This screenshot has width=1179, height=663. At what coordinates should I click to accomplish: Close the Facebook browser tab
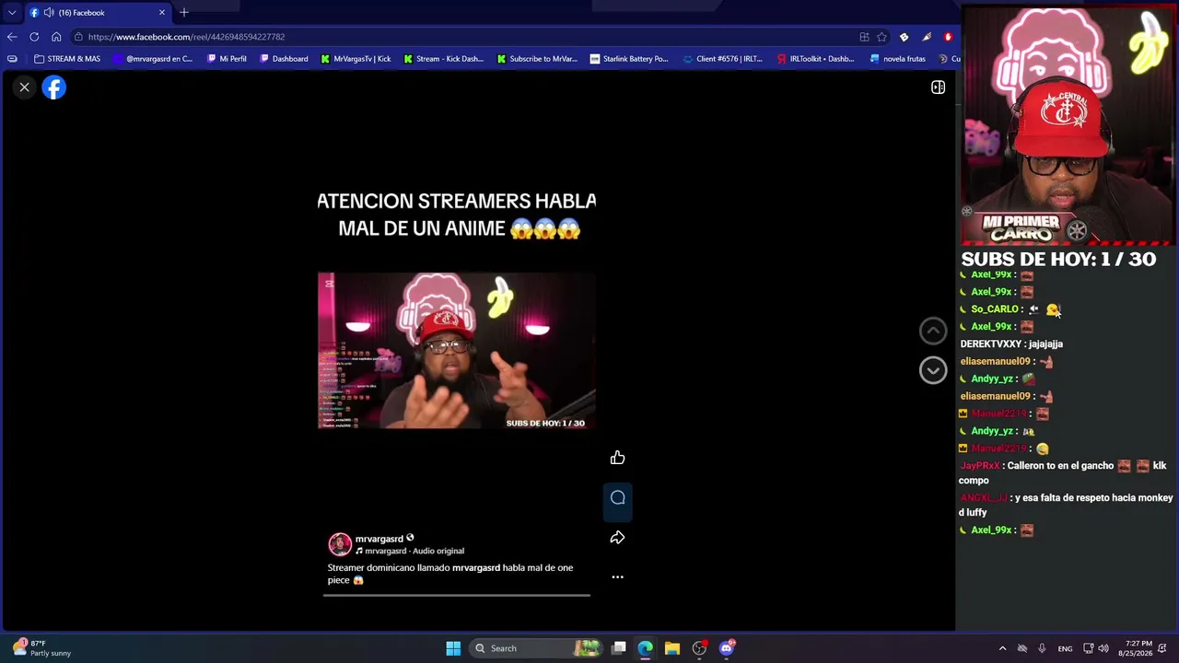coord(162,13)
